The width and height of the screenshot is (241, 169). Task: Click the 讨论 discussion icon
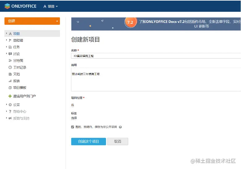[10, 54]
